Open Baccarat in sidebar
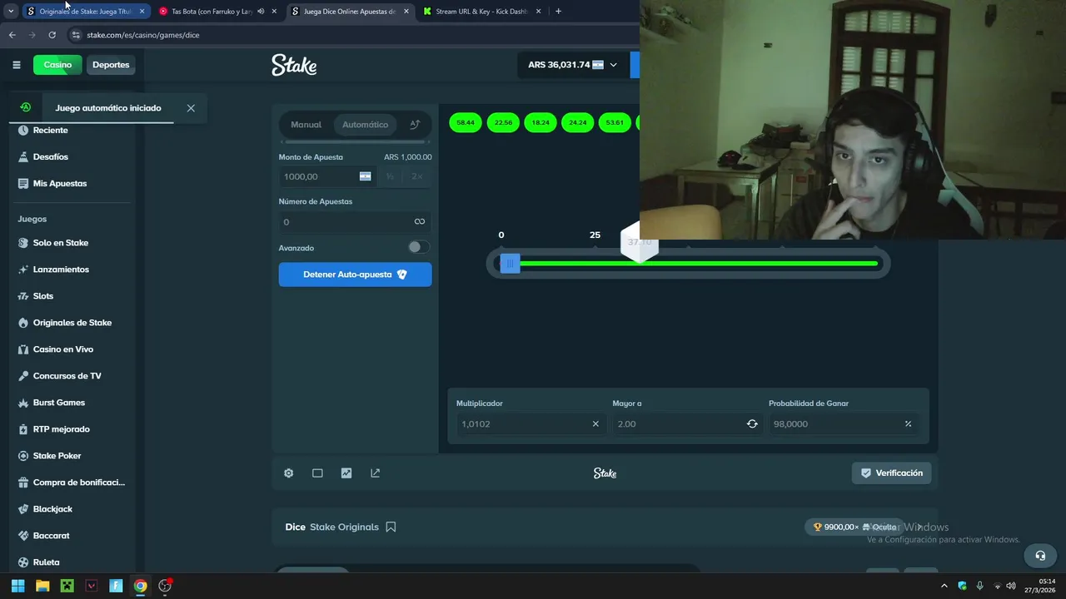Image resolution: width=1066 pixels, height=599 pixels. (x=51, y=536)
